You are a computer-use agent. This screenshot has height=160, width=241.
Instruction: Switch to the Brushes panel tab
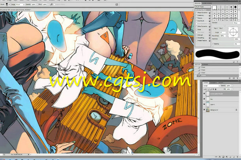198,3
